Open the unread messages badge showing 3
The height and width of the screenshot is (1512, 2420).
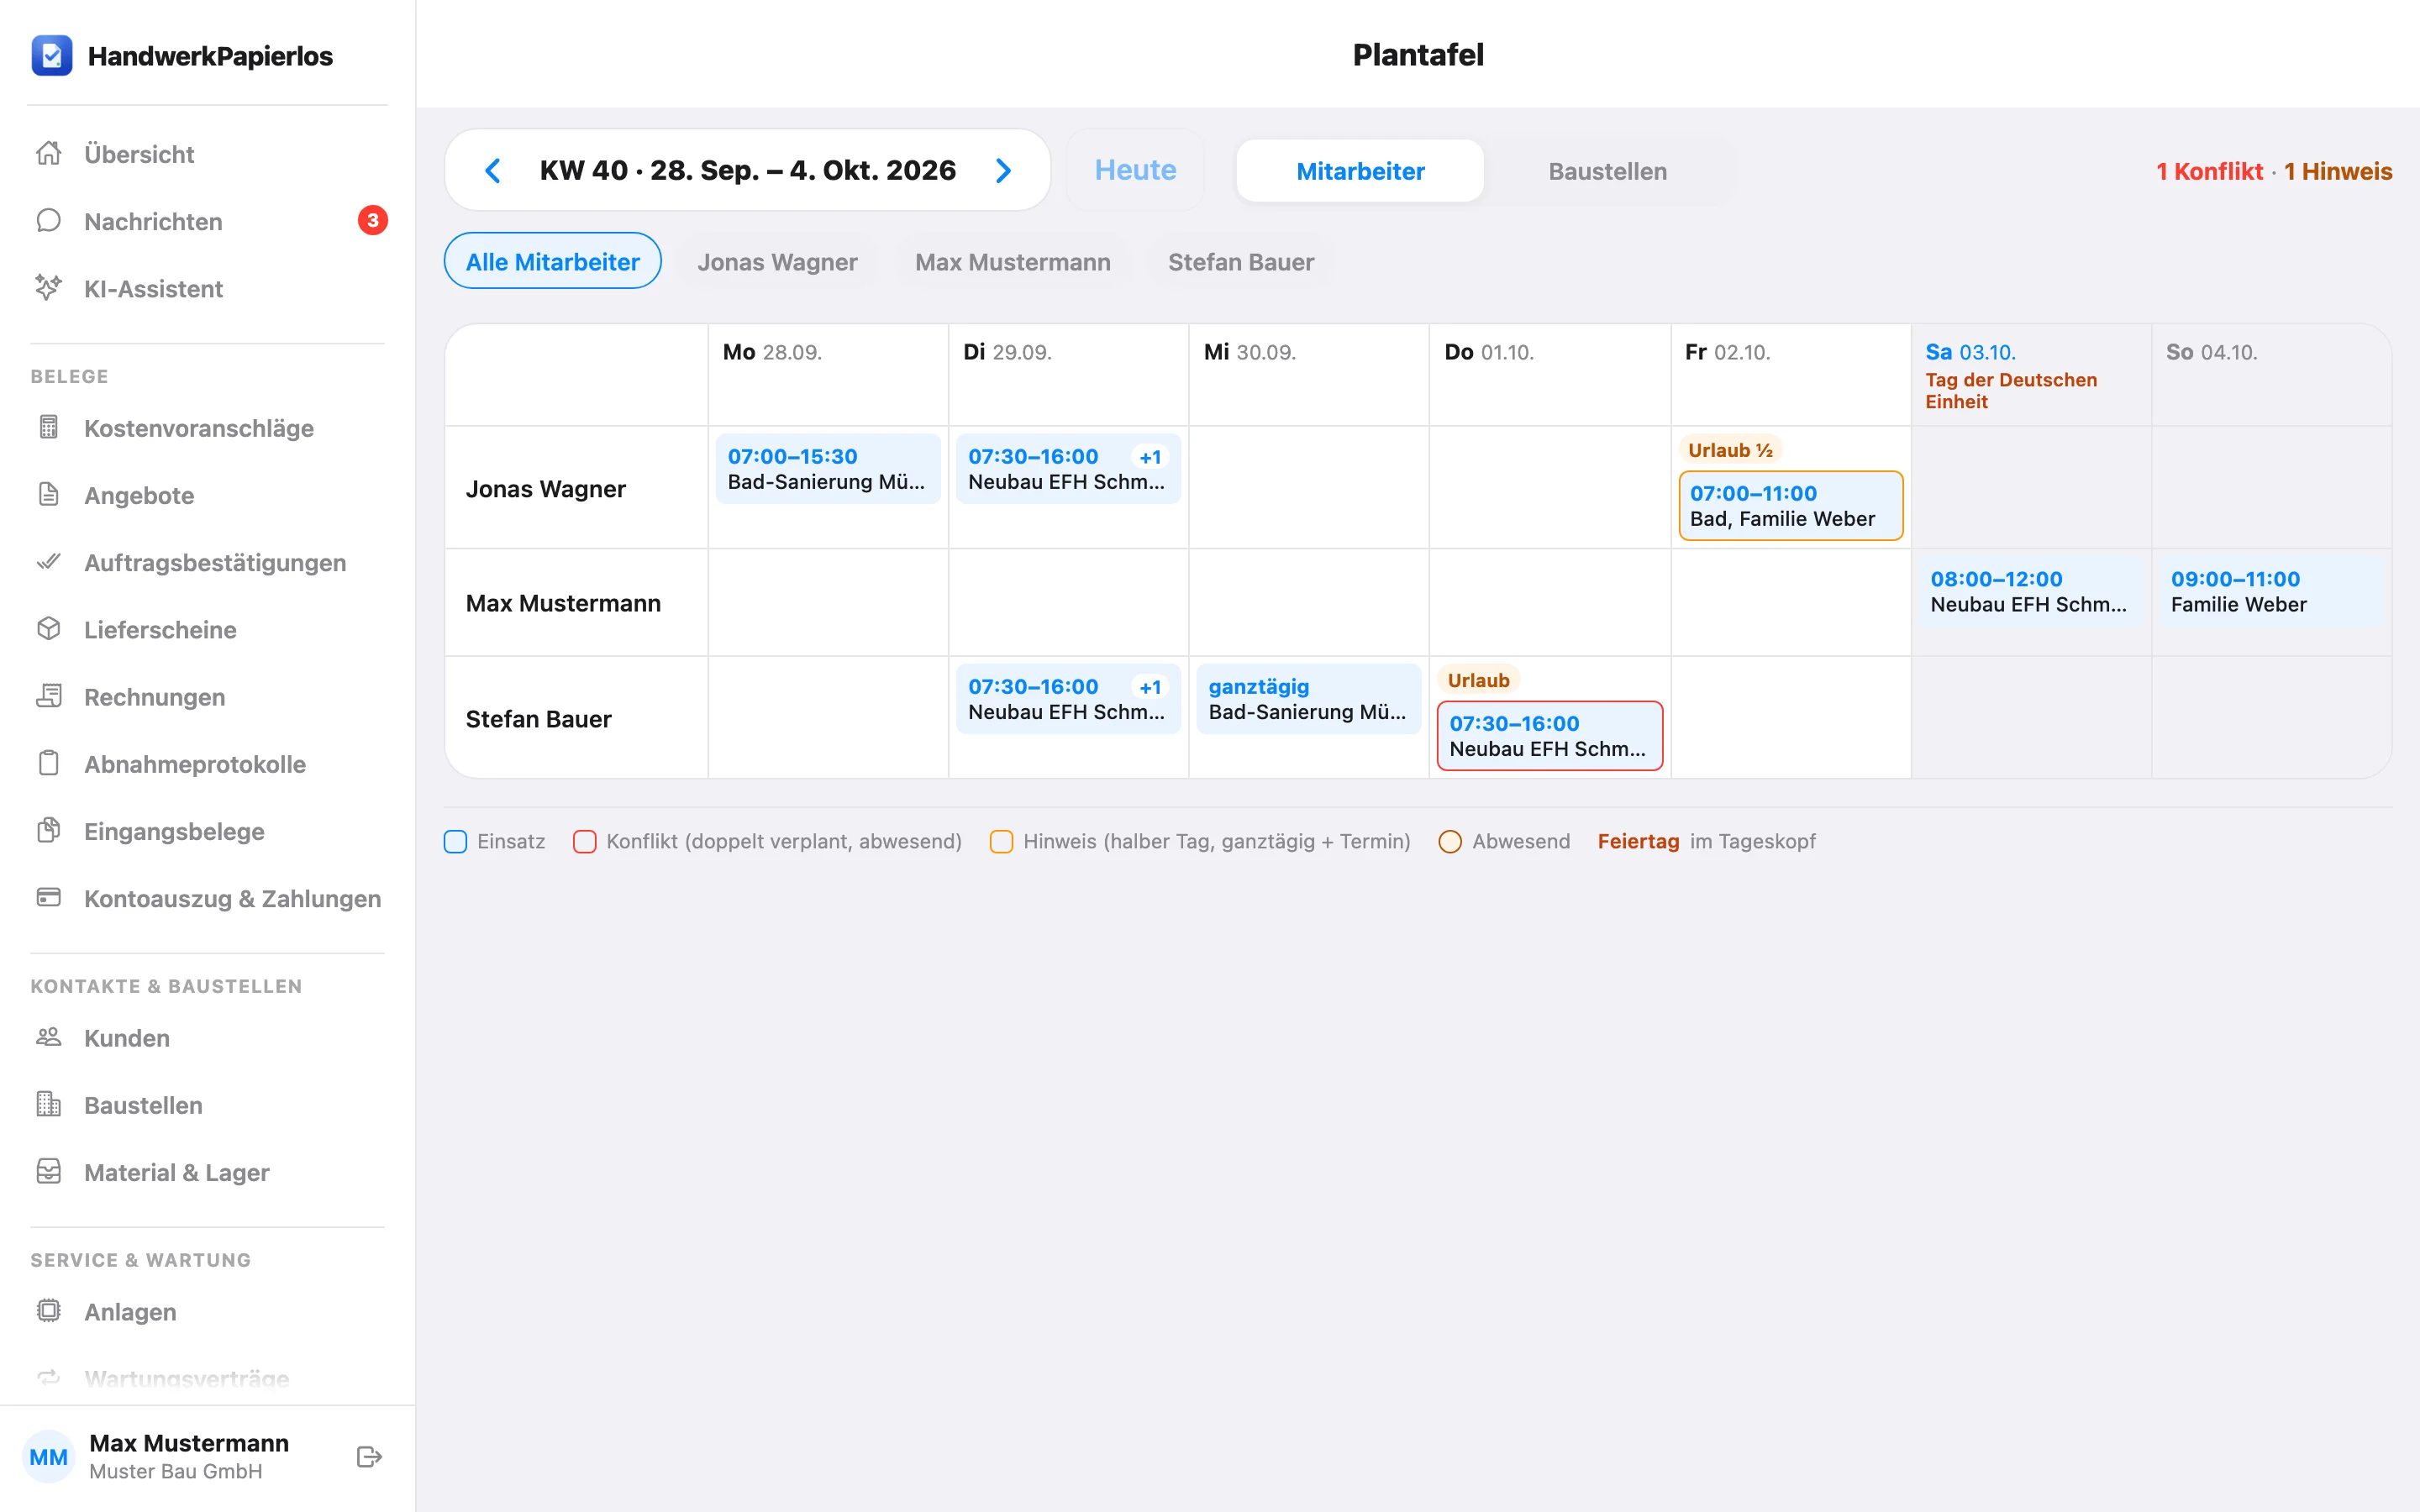click(x=373, y=220)
